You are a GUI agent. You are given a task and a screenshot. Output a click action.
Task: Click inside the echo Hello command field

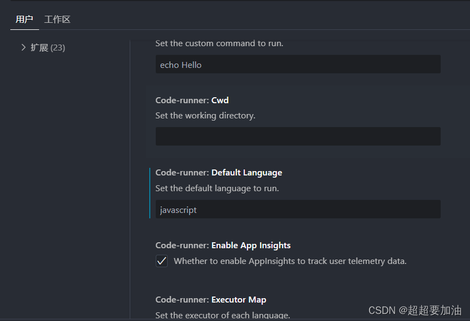tap(297, 64)
